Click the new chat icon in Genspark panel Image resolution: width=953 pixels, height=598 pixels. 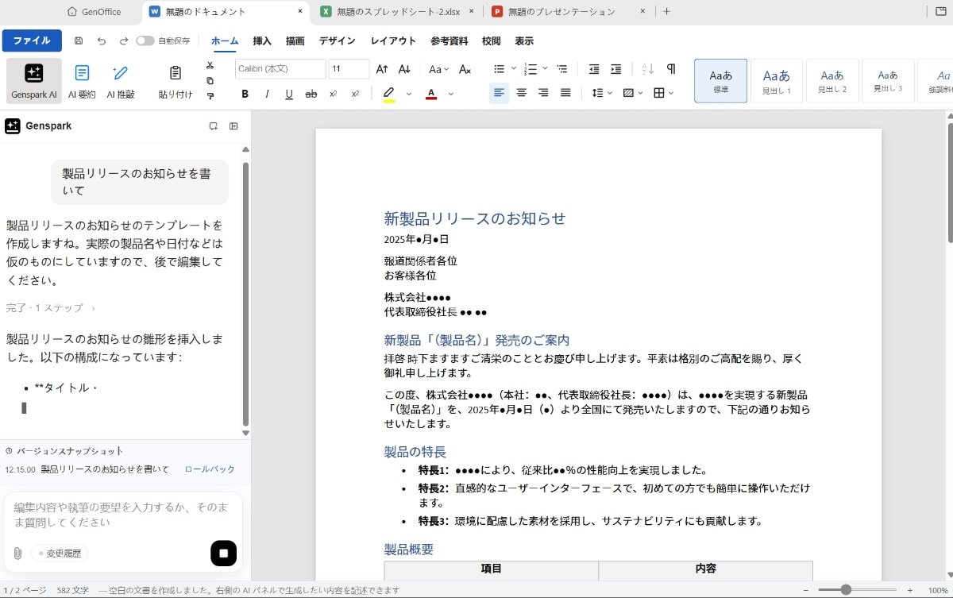click(213, 126)
